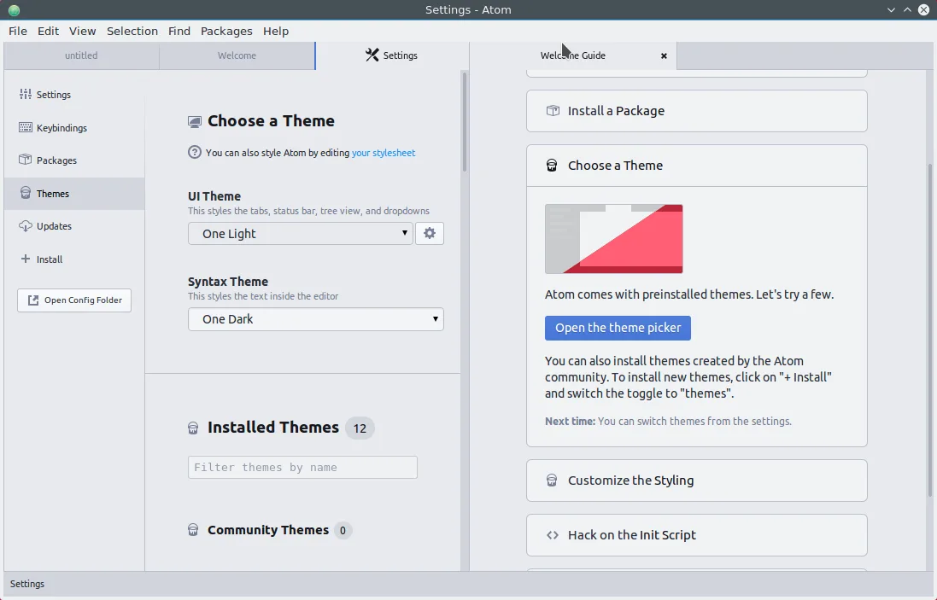The height and width of the screenshot is (600, 937).
Task: Open the Keybindings sidebar label
Action: point(61,128)
